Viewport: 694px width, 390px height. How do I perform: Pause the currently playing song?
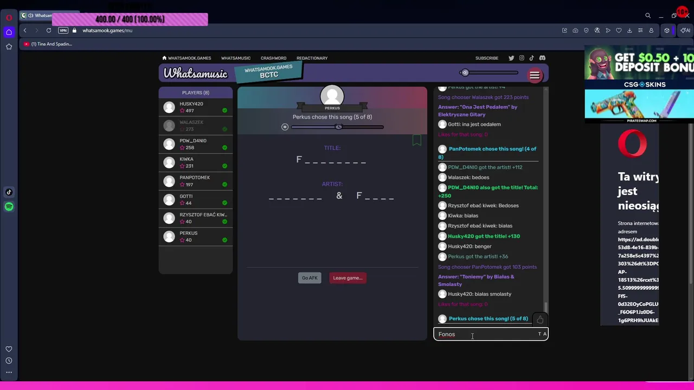(285, 127)
